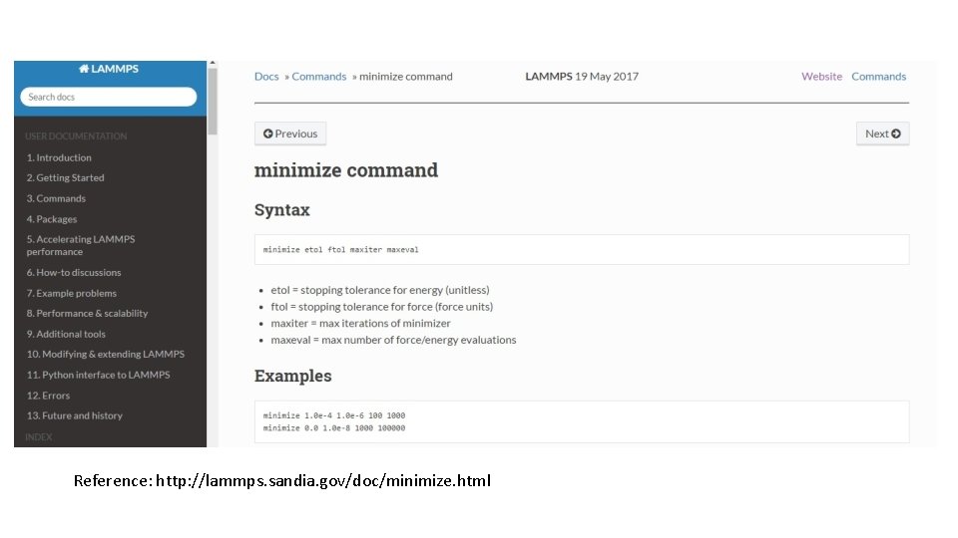Click the 'Syntax' section heading
The image size is (958, 538).
(282, 210)
